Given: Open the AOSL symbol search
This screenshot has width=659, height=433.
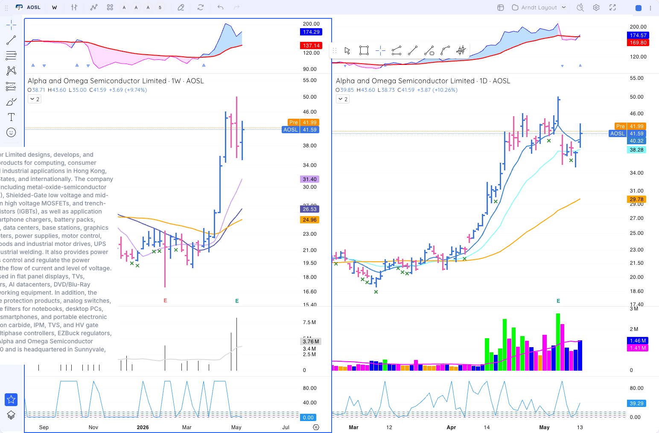Looking at the screenshot, I should tap(28, 7).
